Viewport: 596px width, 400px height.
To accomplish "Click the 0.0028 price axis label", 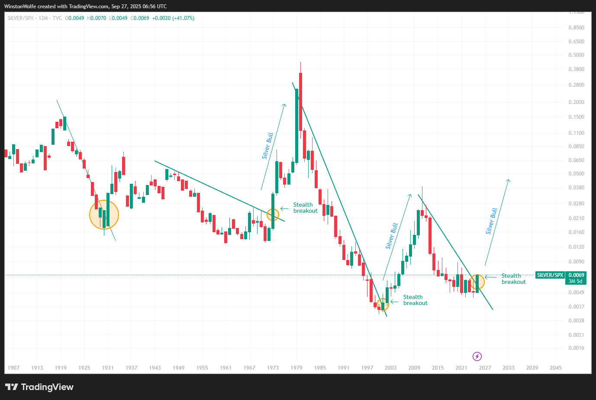I will (576, 321).
